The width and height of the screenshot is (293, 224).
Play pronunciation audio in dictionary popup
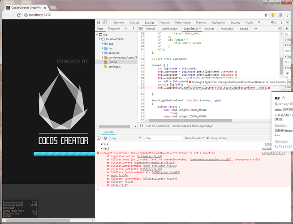coord(291,104)
